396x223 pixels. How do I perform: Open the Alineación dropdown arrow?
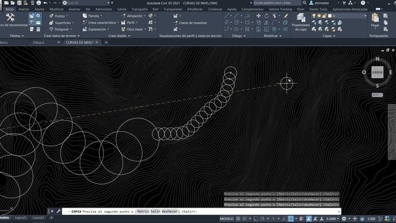[145, 16]
